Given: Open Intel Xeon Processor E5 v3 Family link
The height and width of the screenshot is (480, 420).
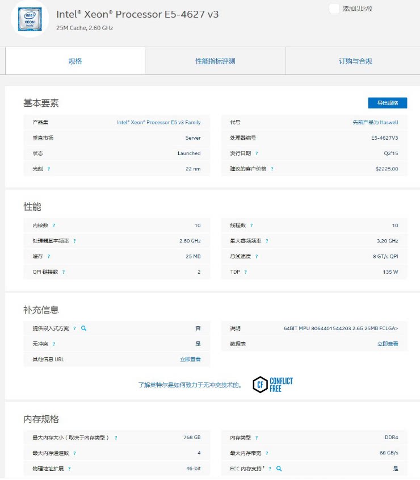Looking at the screenshot, I should (x=159, y=122).
